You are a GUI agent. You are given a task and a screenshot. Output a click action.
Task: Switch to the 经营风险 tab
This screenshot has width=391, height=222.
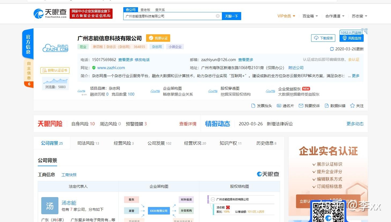pos(124,143)
